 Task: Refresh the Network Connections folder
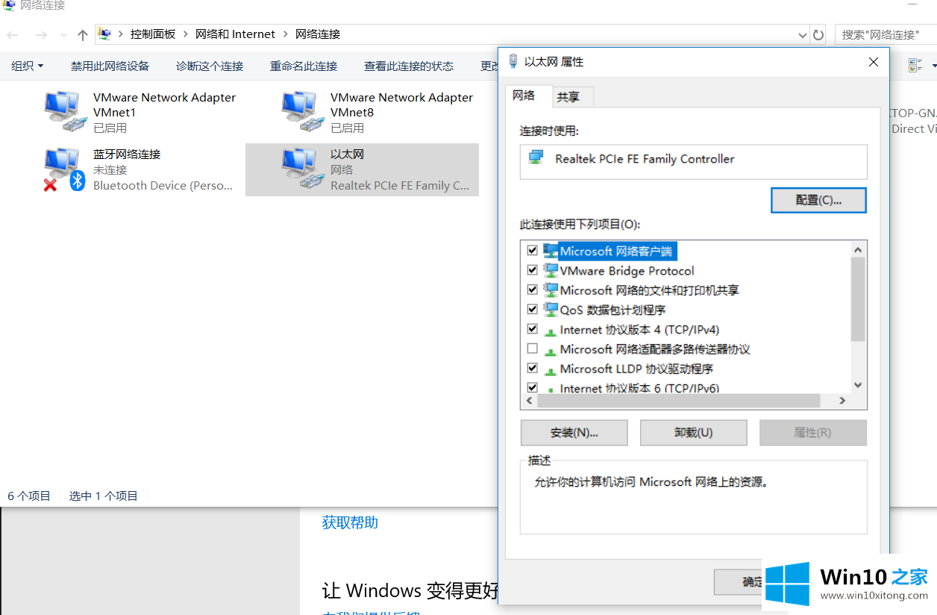point(818,35)
